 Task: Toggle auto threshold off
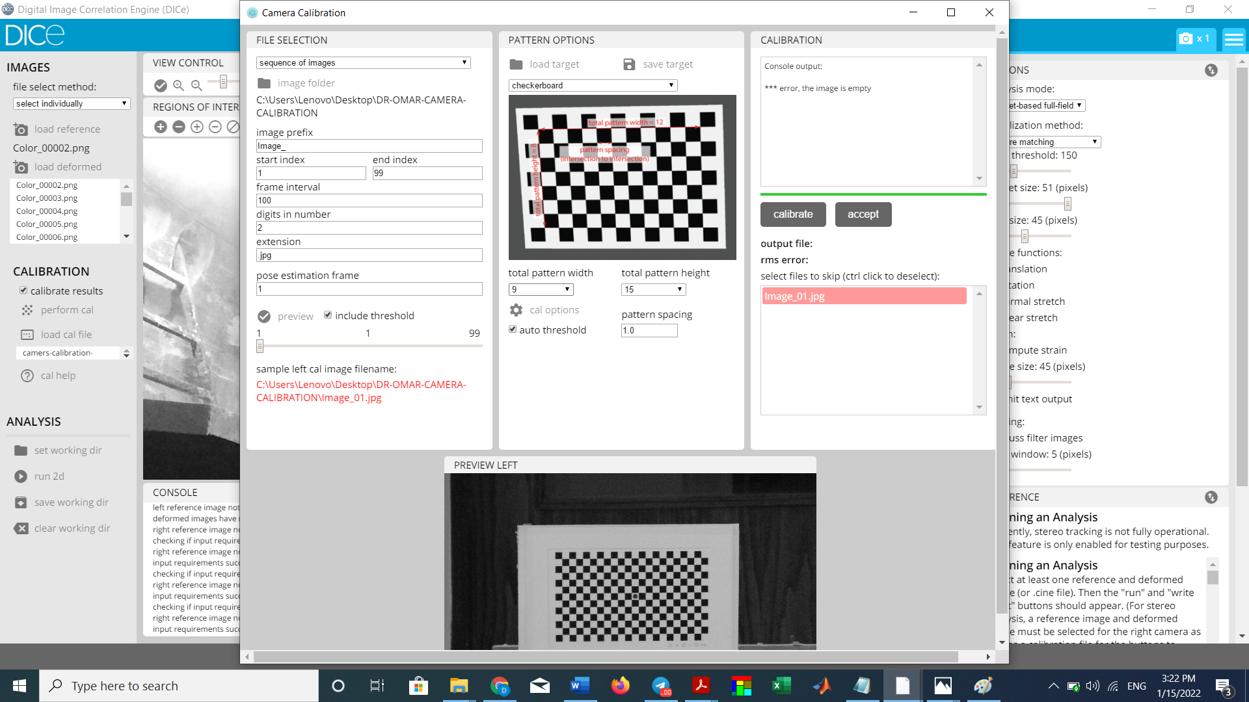(x=513, y=330)
